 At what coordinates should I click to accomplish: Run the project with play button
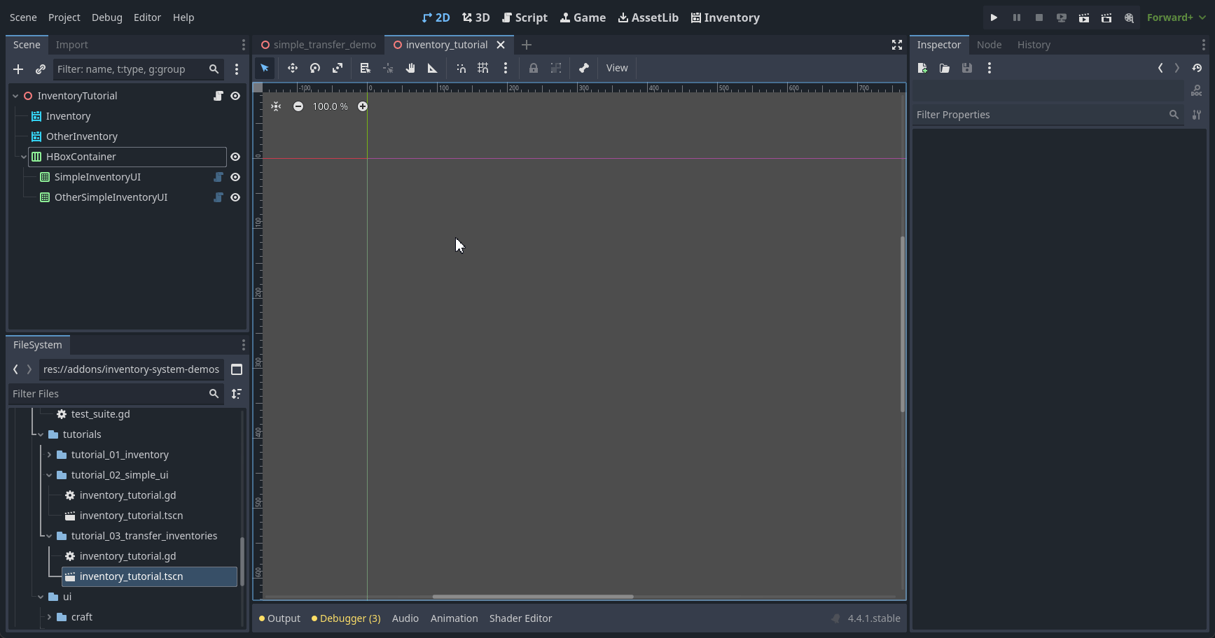(994, 17)
